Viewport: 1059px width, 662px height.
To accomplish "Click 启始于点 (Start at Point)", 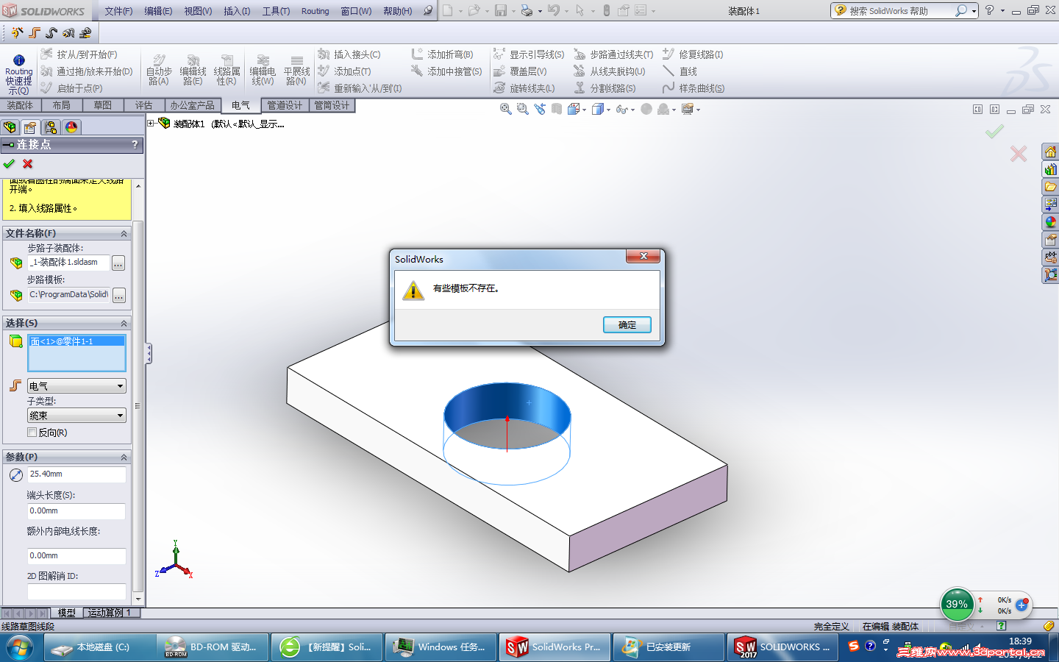I will point(71,88).
